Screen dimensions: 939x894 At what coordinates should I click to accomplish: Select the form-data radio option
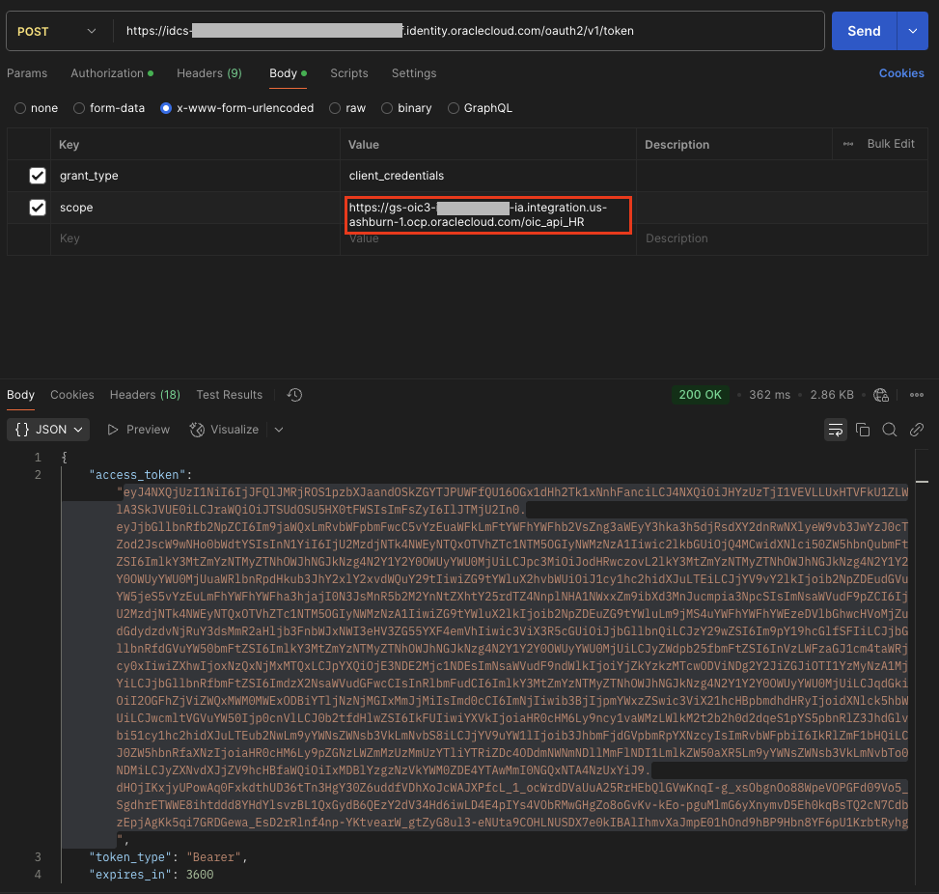click(x=80, y=108)
